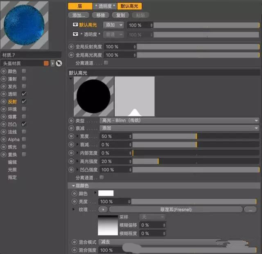The height and width of the screenshot is (254, 262).
Task: Enable the 发光 channel checkbox
Action: tap(24, 86)
